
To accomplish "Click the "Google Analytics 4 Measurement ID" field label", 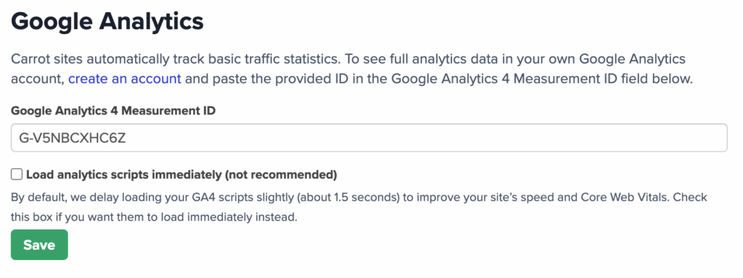I will (113, 111).
